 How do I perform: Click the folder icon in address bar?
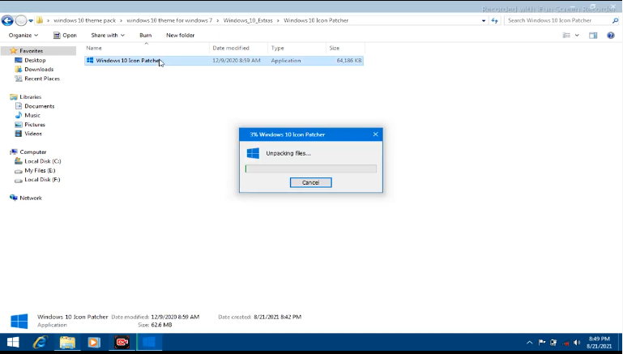(40, 20)
